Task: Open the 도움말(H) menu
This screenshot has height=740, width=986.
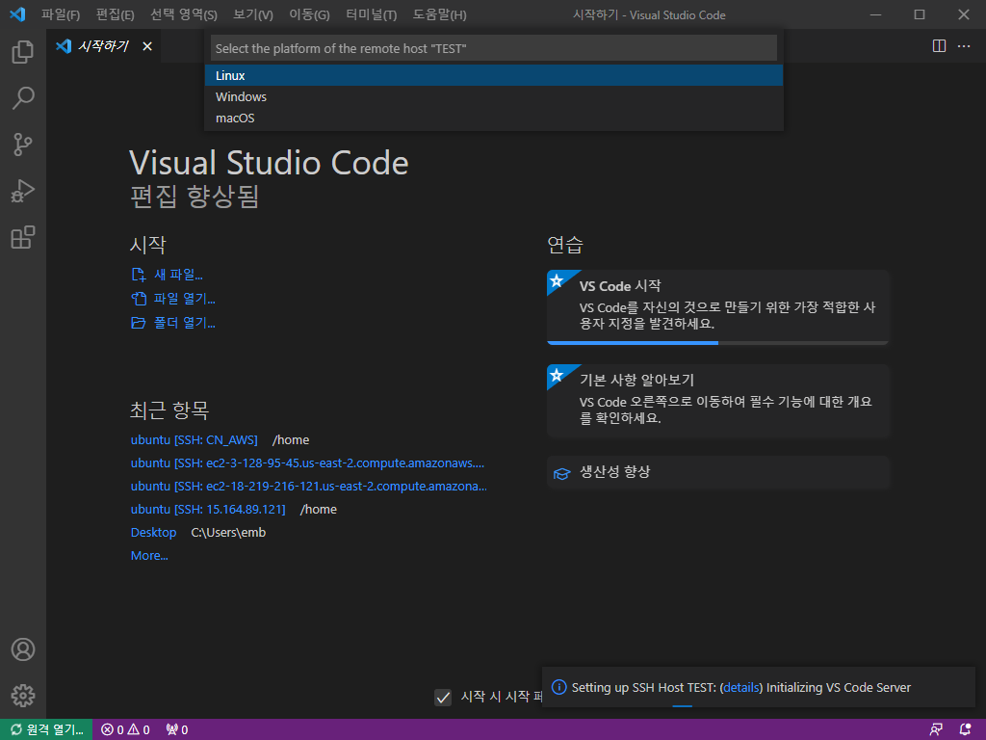Action: click(x=439, y=14)
